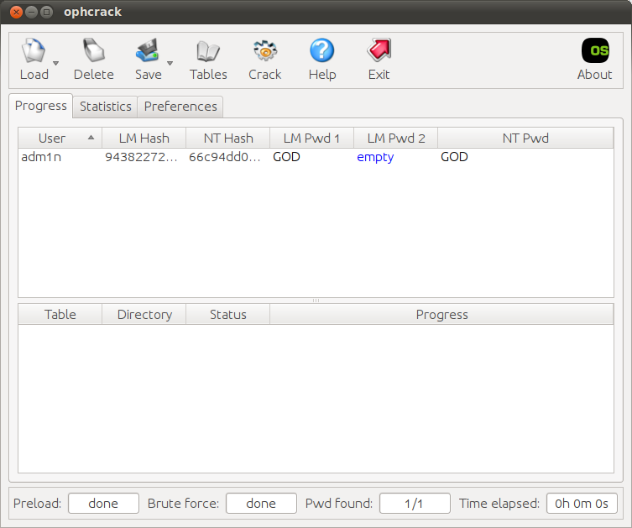
Task: Click the GOD value under LM Pwd 1
Action: point(286,157)
